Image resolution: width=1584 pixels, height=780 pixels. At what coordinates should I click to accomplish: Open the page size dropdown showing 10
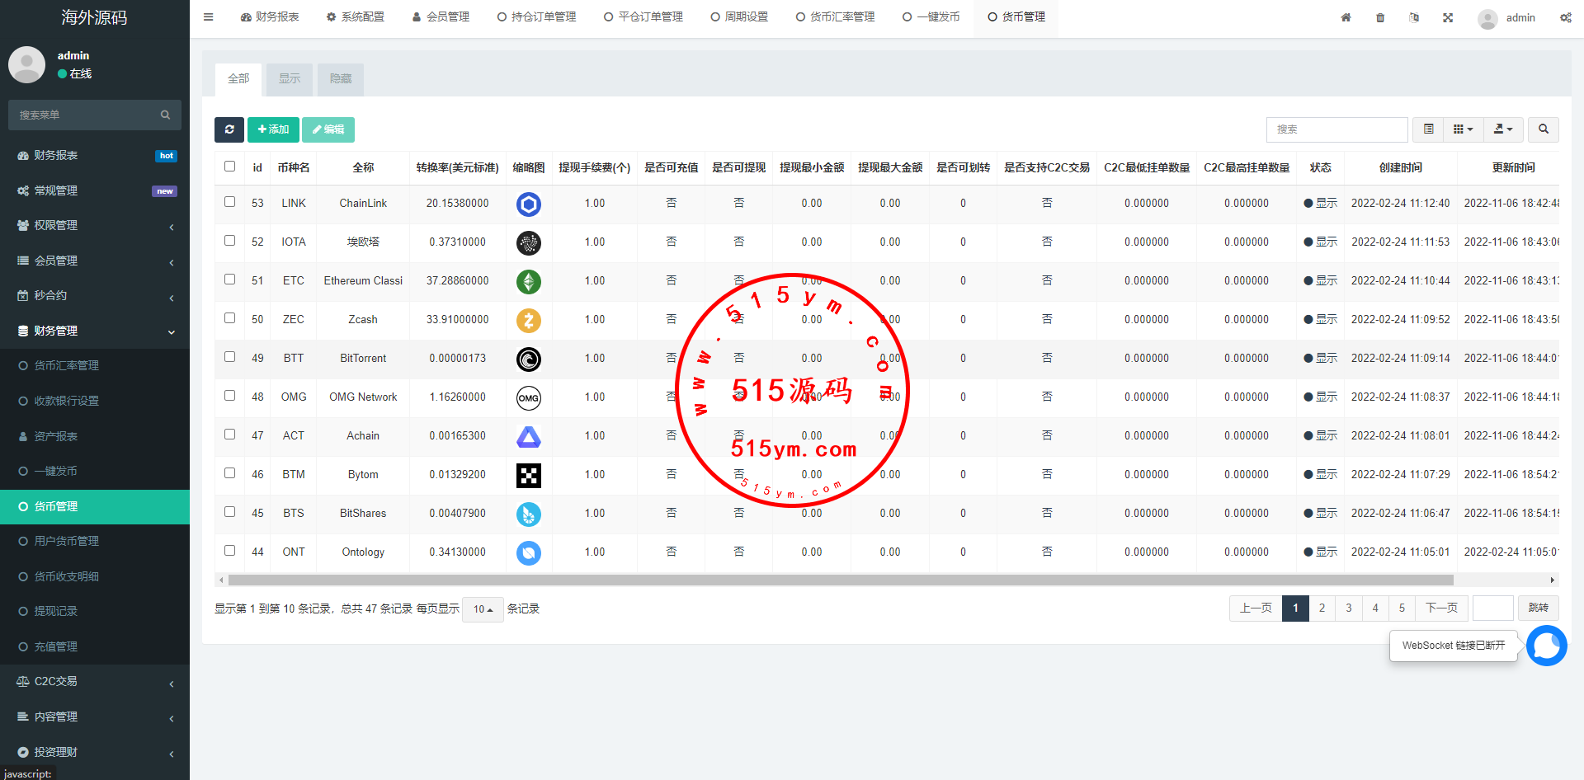click(483, 609)
